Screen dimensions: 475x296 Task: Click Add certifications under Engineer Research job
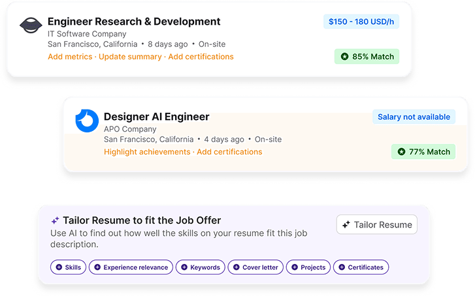pos(201,57)
